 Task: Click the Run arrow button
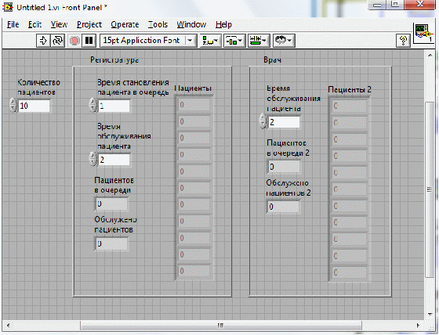43,41
